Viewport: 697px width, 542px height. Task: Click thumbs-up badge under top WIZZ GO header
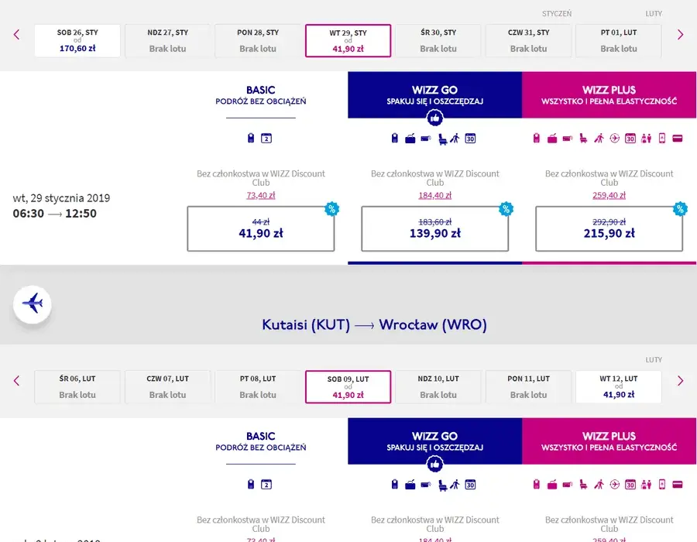(434, 118)
